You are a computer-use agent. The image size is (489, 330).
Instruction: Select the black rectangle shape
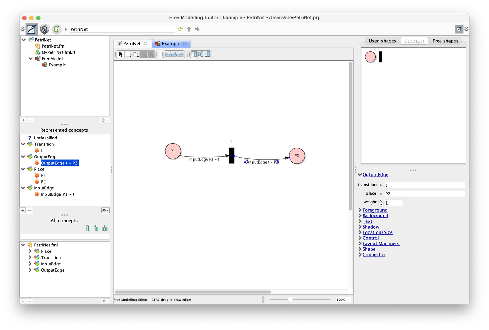coord(381,57)
